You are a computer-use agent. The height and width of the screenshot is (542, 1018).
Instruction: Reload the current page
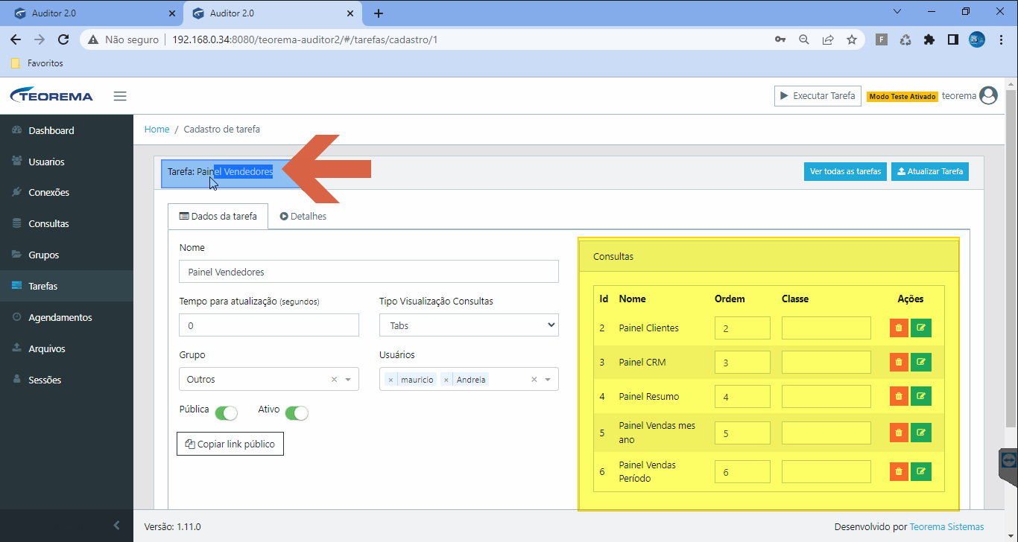[x=63, y=39]
